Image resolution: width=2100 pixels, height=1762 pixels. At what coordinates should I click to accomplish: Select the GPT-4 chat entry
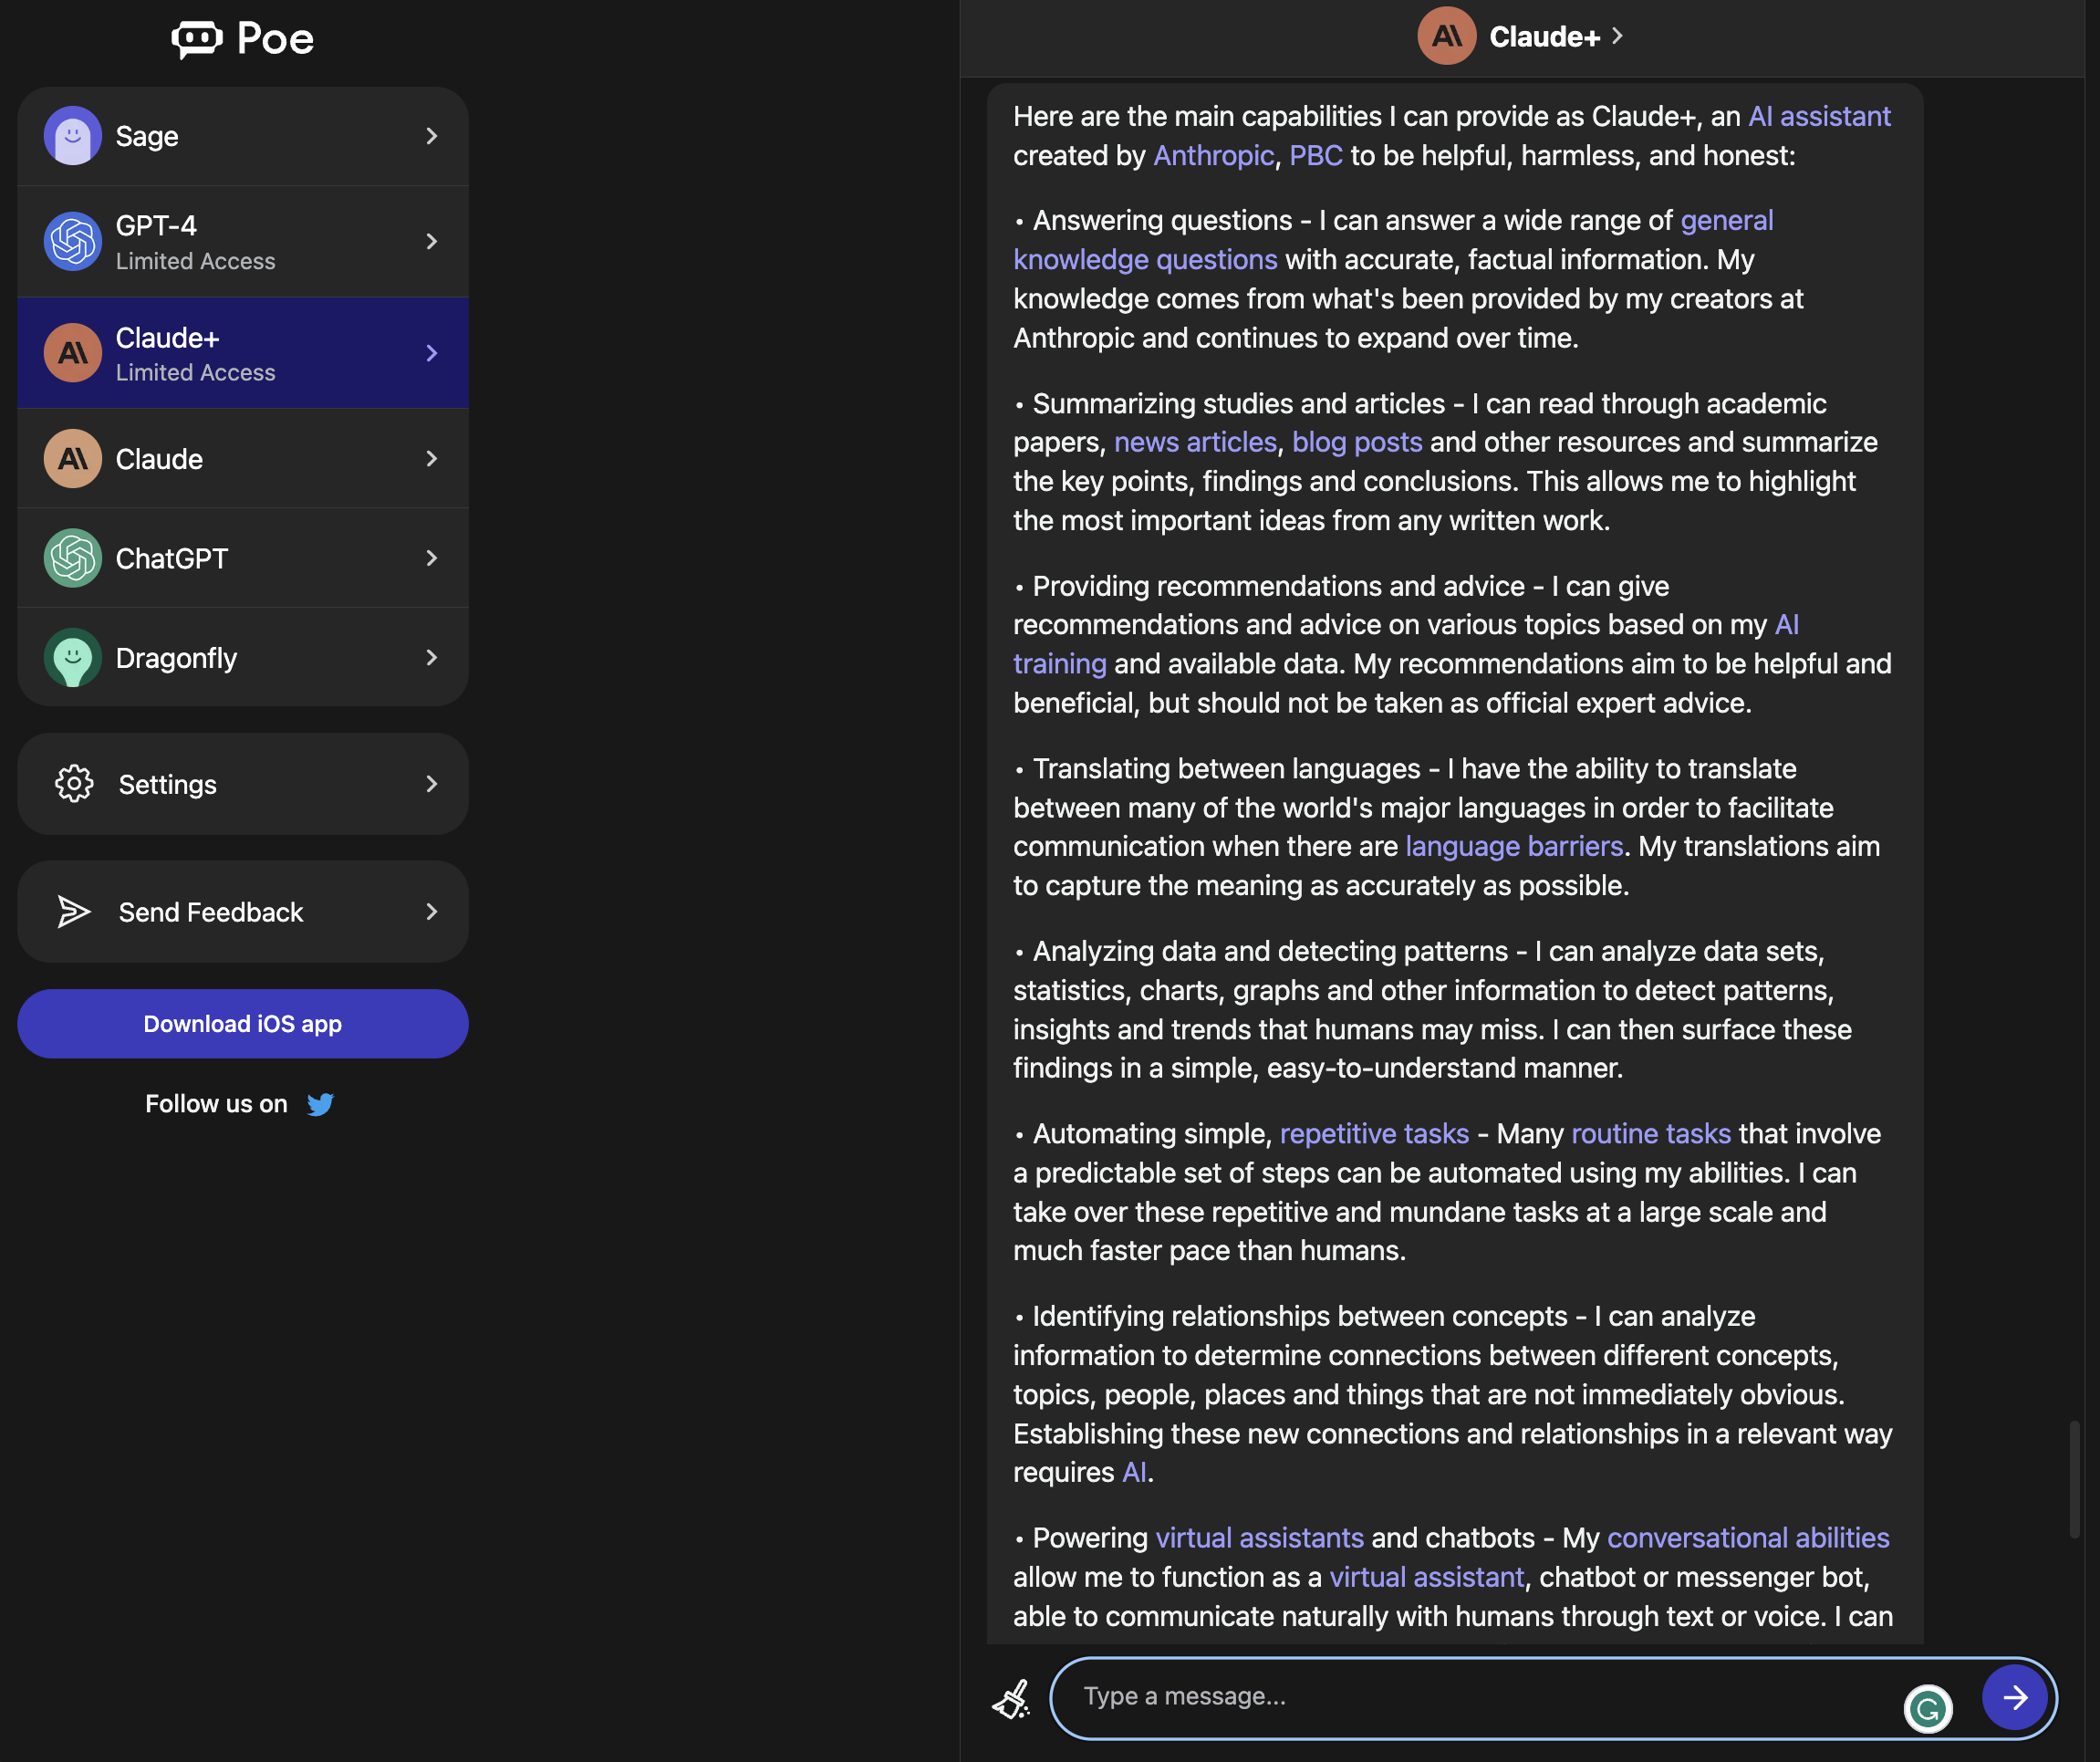tap(243, 241)
